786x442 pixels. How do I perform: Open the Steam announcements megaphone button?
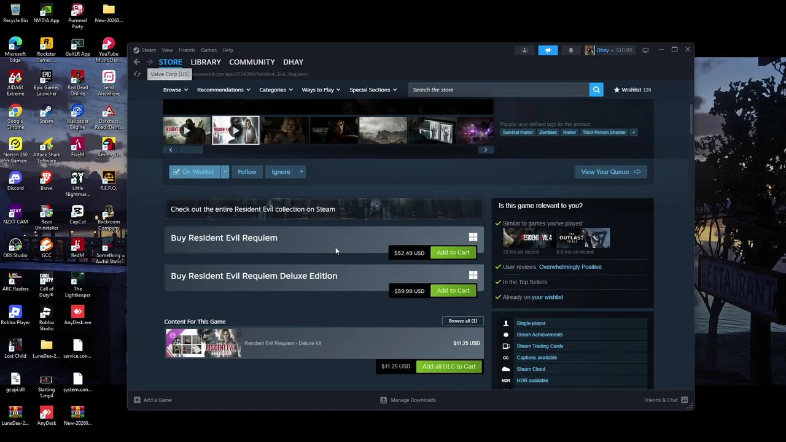[548, 50]
